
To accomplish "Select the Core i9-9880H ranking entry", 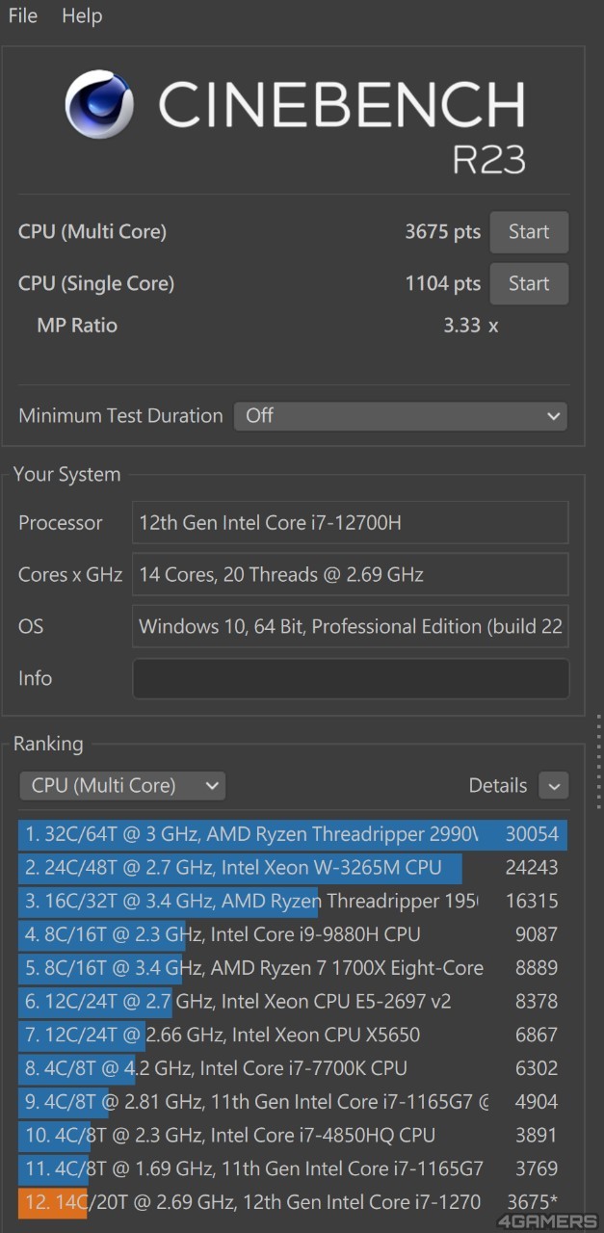I will 293,934.
